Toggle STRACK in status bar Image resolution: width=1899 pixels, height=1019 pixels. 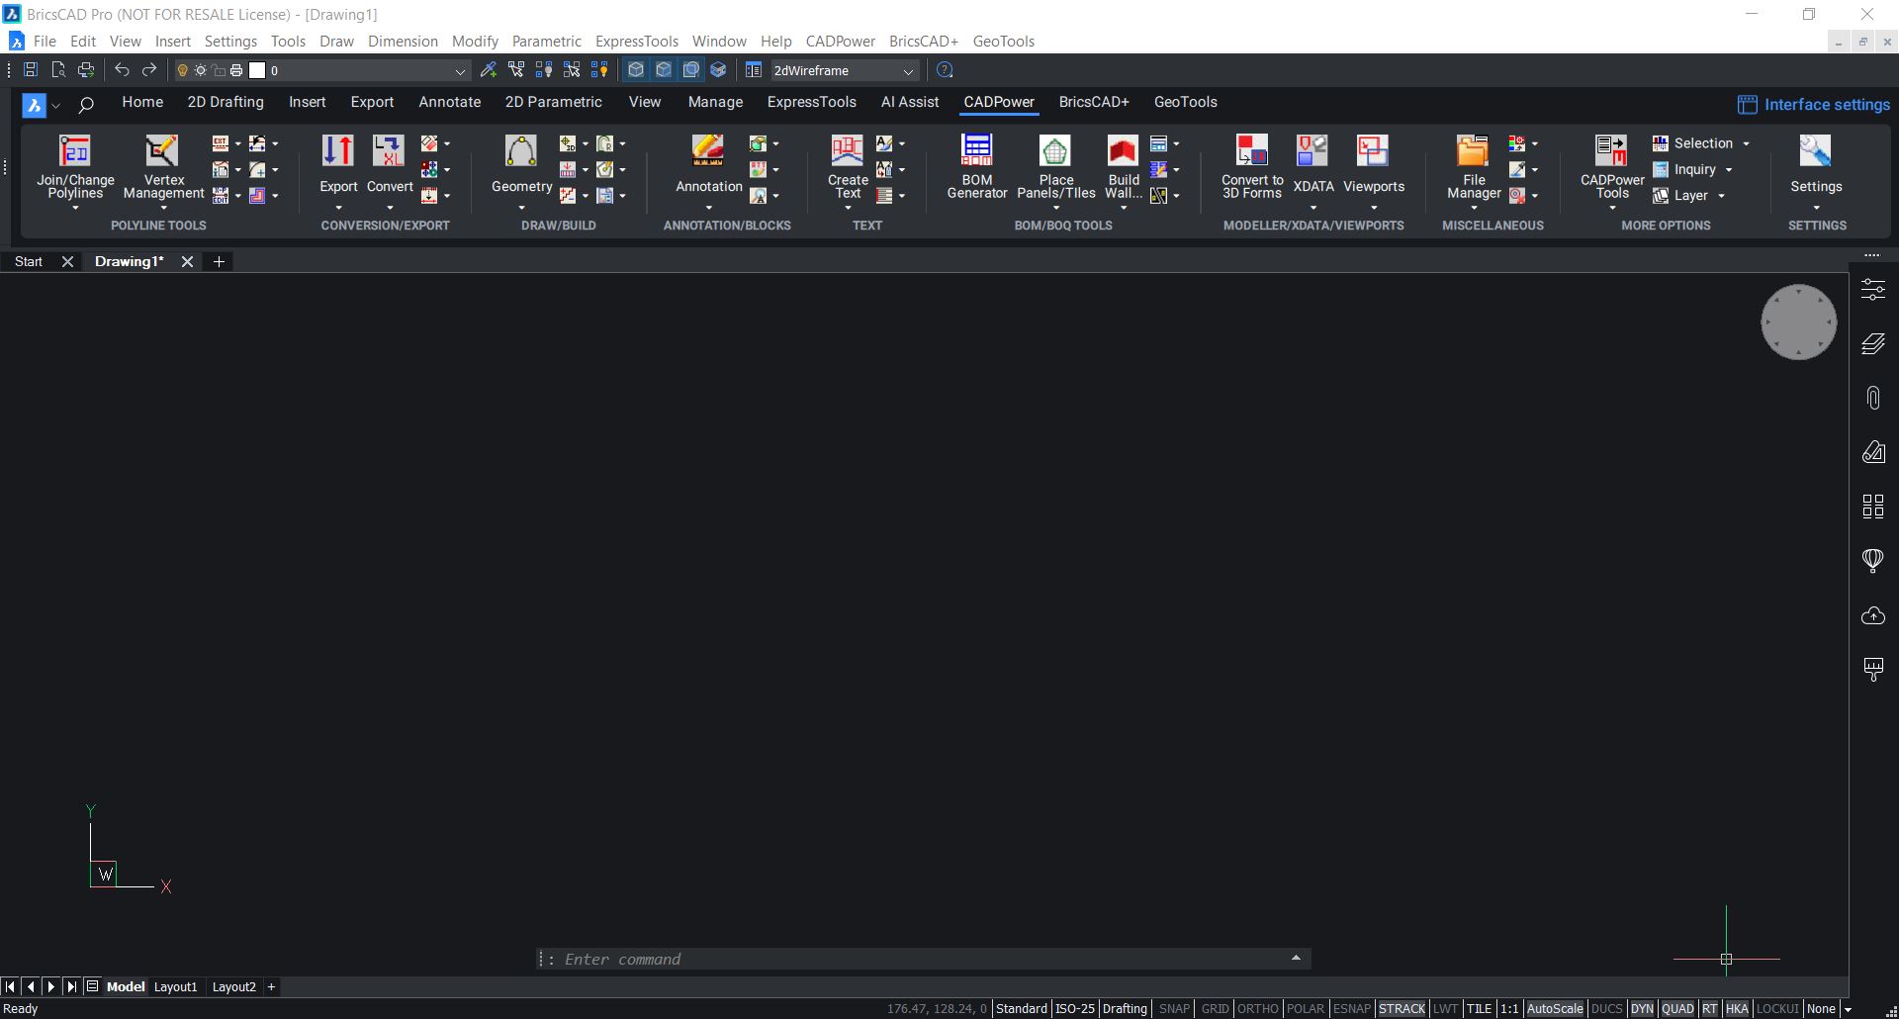pos(1402,1009)
